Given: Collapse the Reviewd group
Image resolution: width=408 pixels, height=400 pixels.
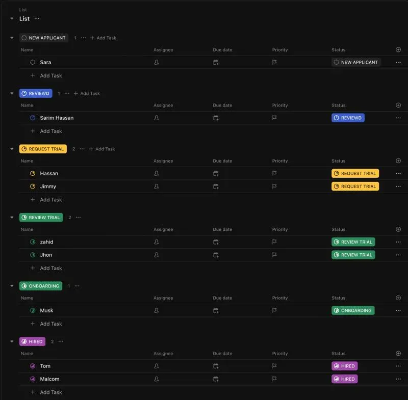Looking at the screenshot, I should 12,94.
